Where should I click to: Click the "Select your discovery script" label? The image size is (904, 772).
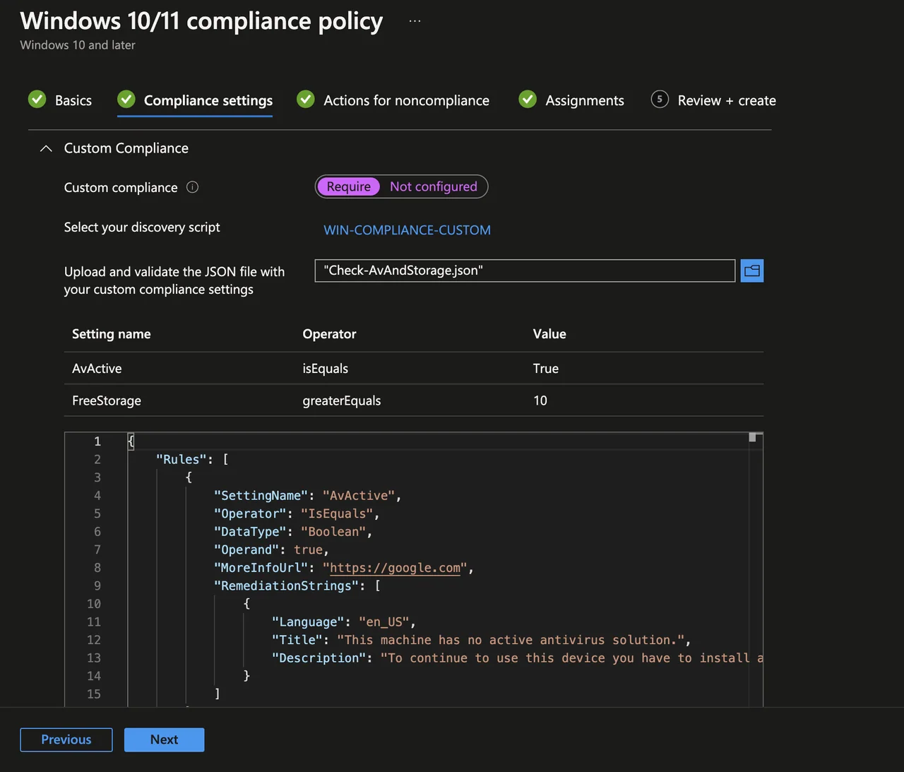[x=142, y=227]
